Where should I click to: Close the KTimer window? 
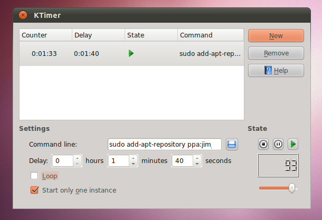[23, 15]
